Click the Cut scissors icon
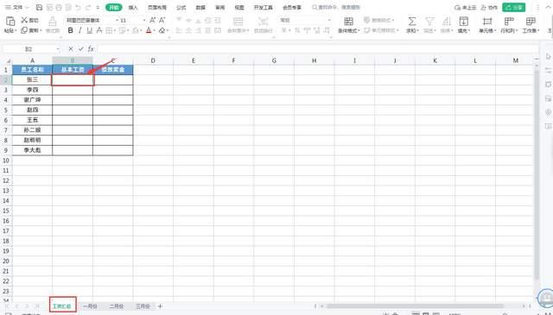 (24, 20)
